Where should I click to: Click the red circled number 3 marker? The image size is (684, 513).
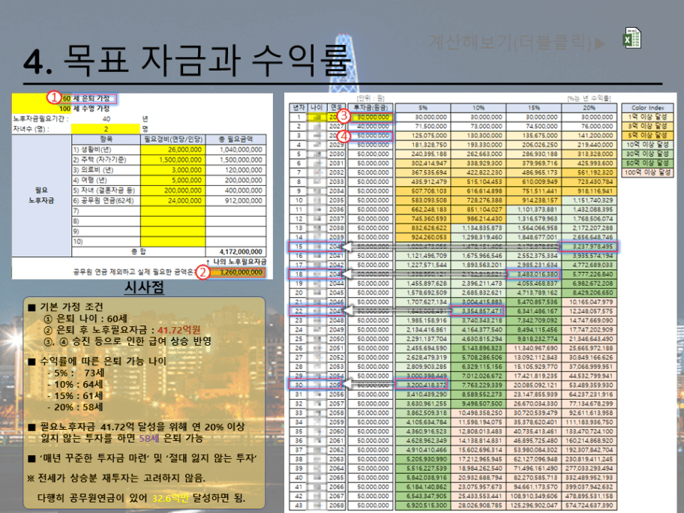point(343,116)
